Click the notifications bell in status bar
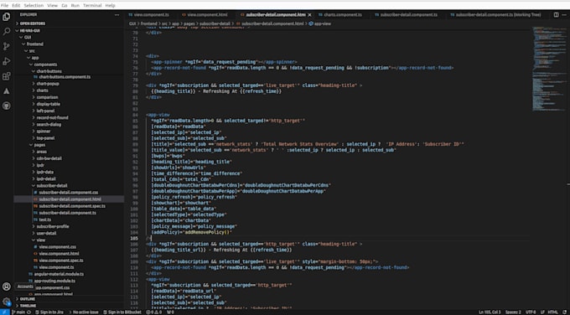 point(565,312)
